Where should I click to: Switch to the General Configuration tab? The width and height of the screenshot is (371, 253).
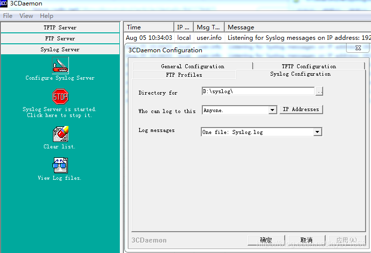(193, 66)
